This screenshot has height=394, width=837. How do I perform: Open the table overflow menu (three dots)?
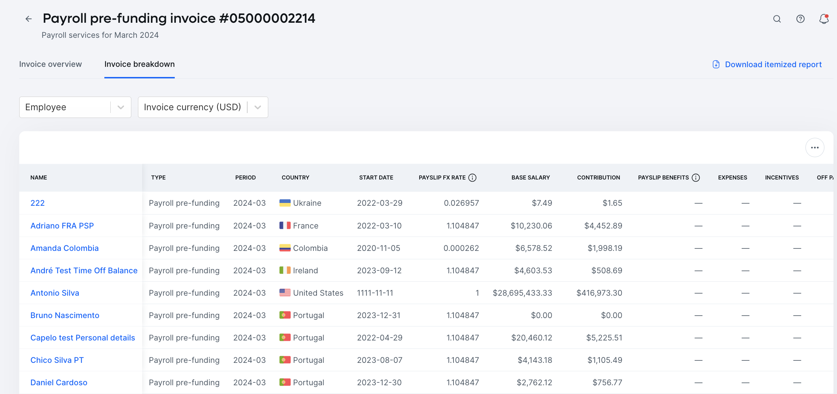pyautogui.click(x=815, y=147)
